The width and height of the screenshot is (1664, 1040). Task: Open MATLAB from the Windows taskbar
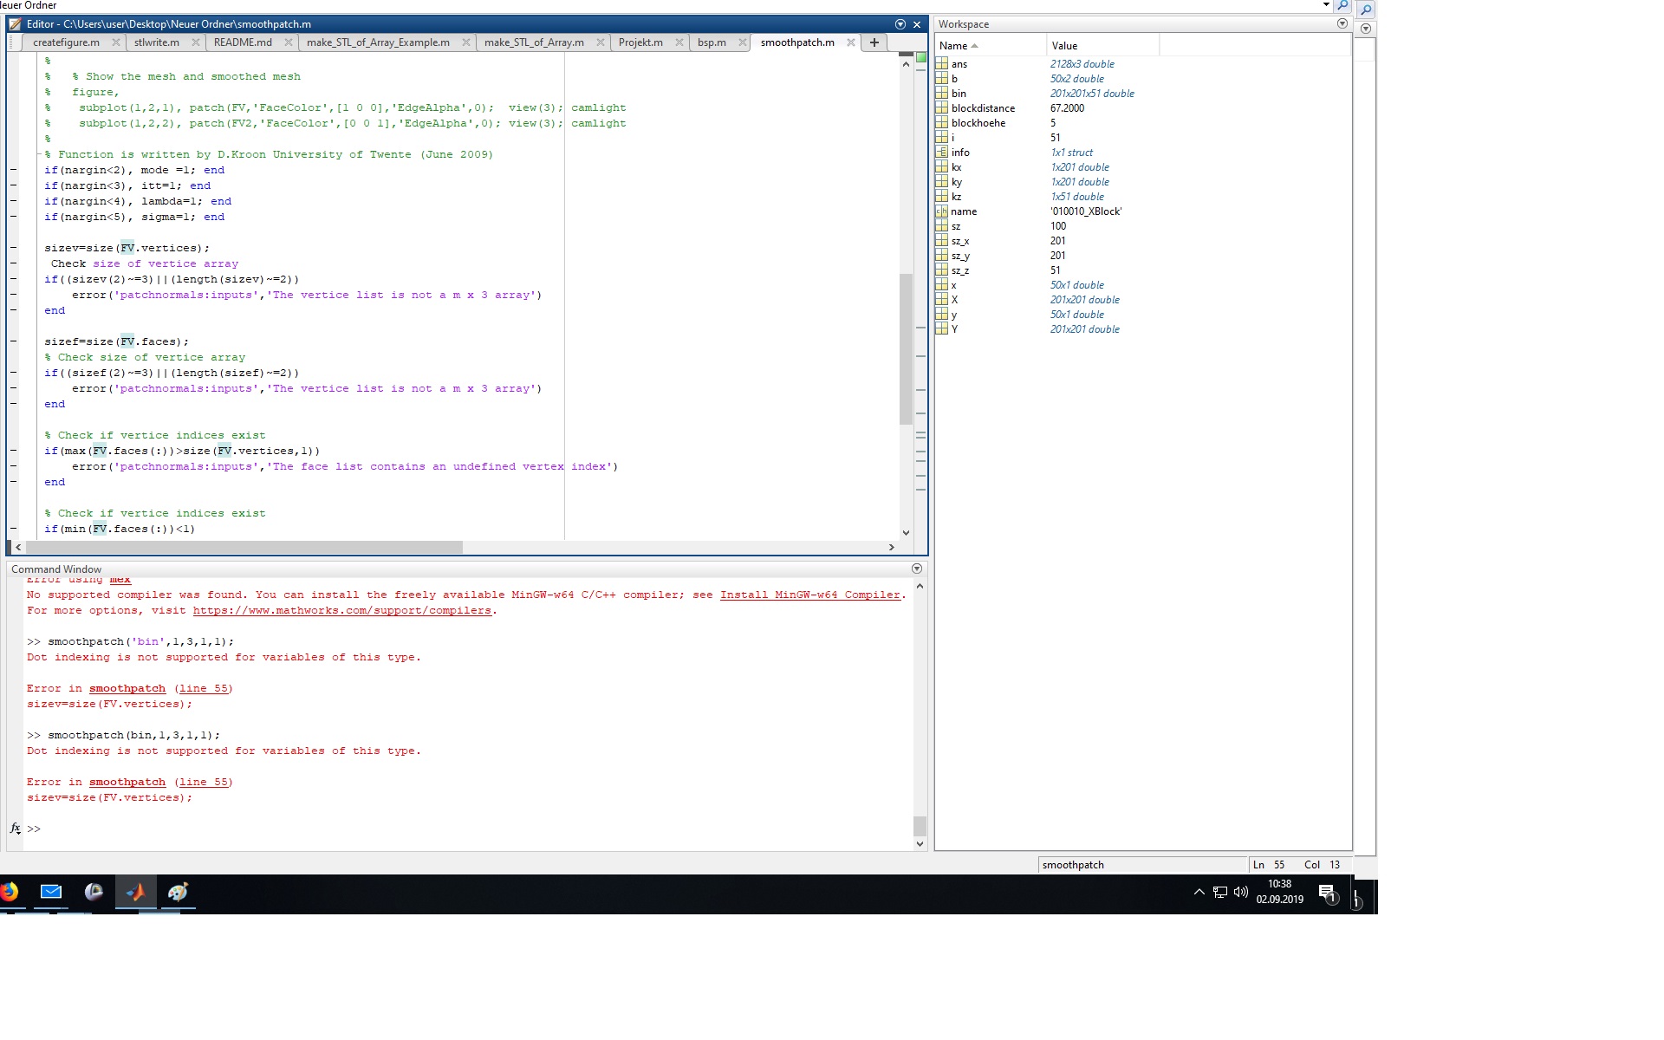pos(135,892)
